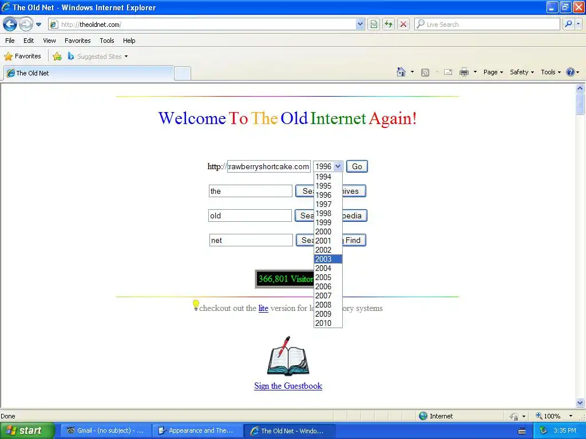Click the strawberryshortcake.com URL input field
Viewport: 586px width, 439px height.
[x=269, y=166]
